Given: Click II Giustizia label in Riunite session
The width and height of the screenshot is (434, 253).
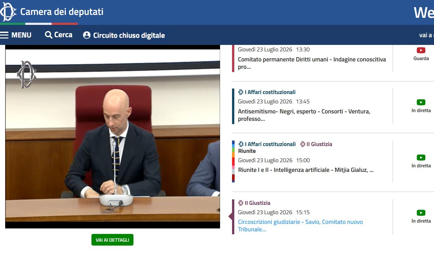Looking at the screenshot, I should pos(320,144).
